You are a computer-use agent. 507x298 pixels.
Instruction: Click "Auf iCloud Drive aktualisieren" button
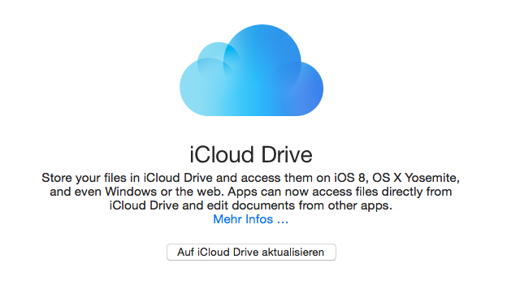pyautogui.click(x=251, y=252)
